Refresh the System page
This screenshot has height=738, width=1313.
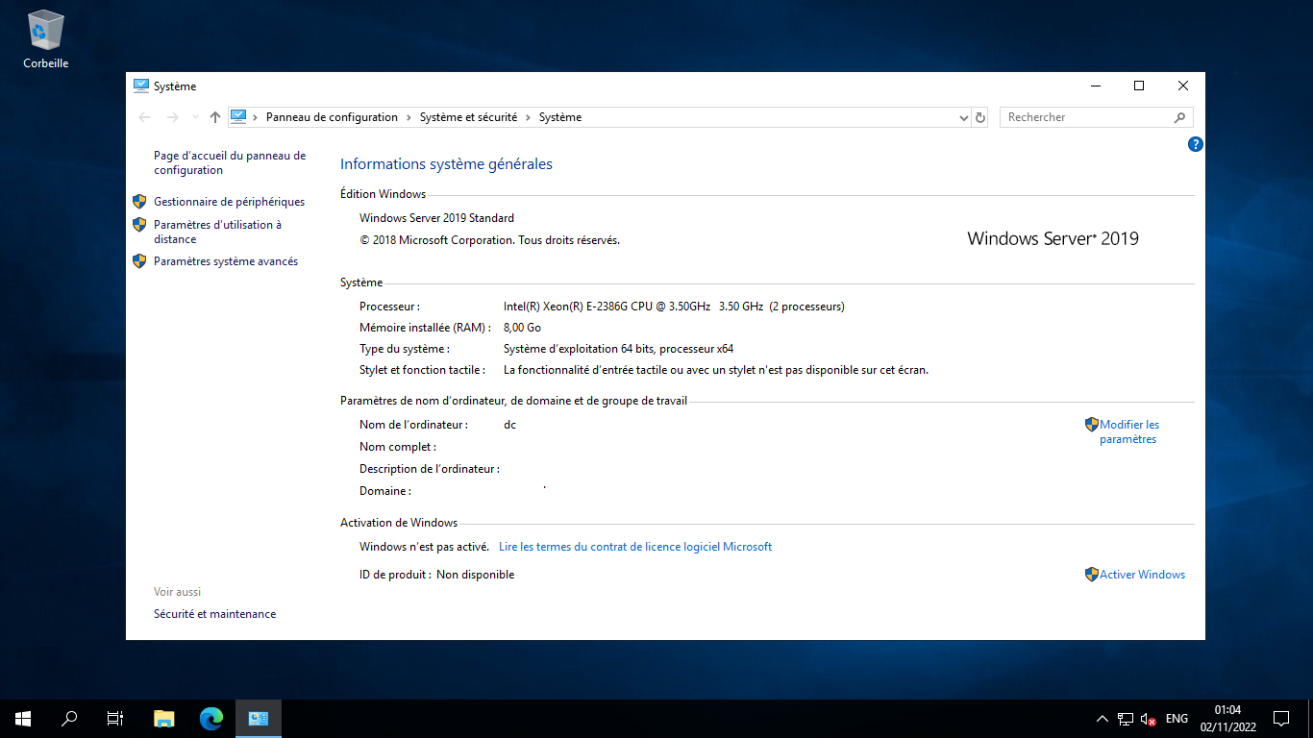click(980, 117)
